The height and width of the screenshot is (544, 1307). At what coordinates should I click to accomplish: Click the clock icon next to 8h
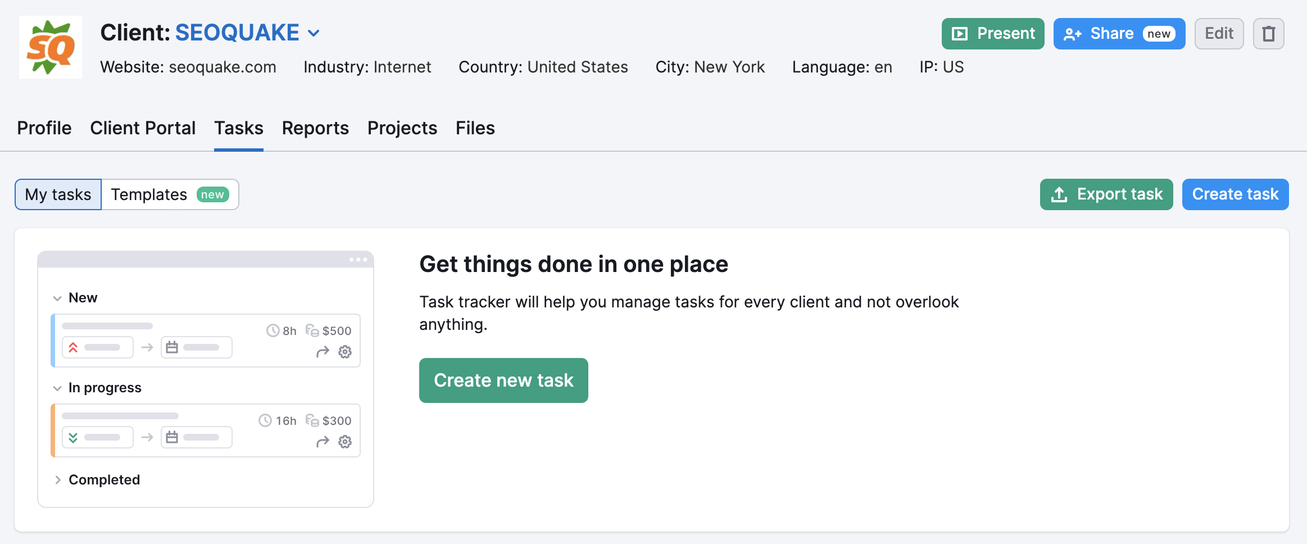tap(273, 330)
